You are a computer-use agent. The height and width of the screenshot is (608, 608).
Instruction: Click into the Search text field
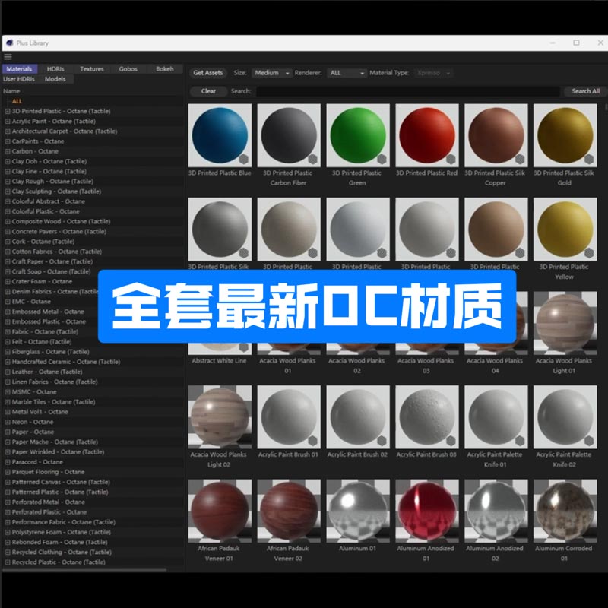[x=407, y=91]
